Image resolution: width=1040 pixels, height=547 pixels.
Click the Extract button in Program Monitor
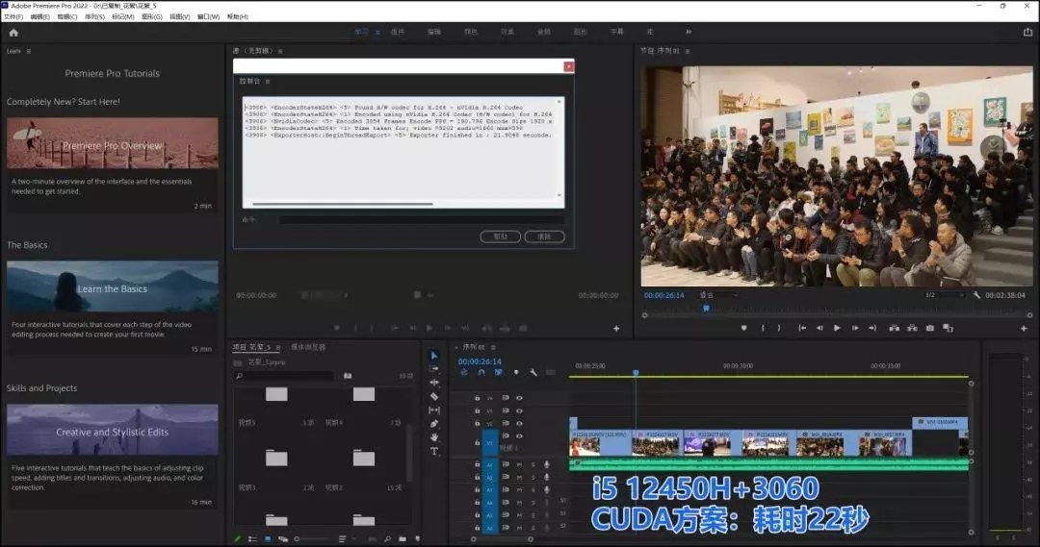pyautogui.click(x=912, y=328)
